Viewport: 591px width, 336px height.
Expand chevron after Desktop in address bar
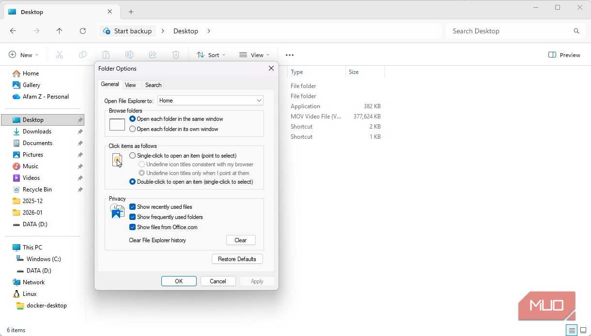pyautogui.click(x=209, y=31)
